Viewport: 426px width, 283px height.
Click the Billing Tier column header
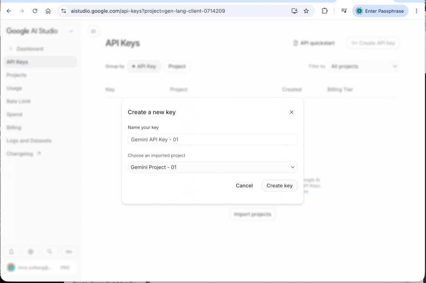[340, 89]
